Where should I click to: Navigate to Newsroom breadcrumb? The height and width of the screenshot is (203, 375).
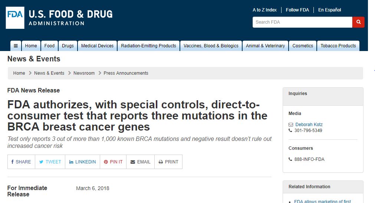[84, 73]
